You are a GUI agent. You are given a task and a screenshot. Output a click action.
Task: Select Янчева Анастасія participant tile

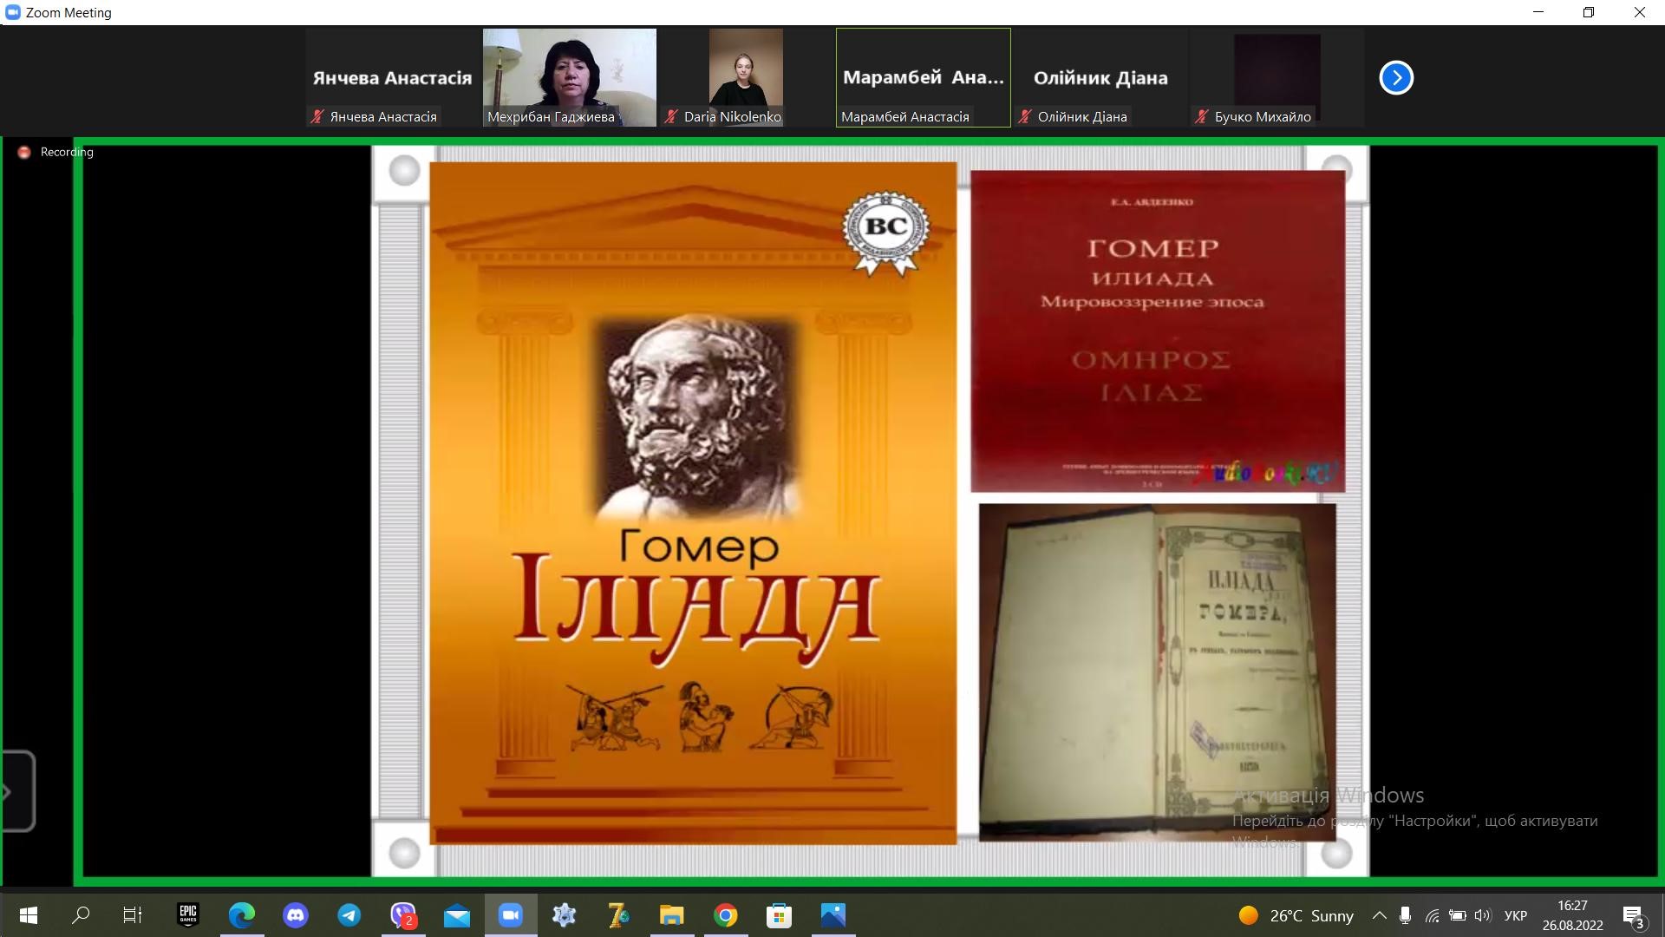[x=392, y=77]
